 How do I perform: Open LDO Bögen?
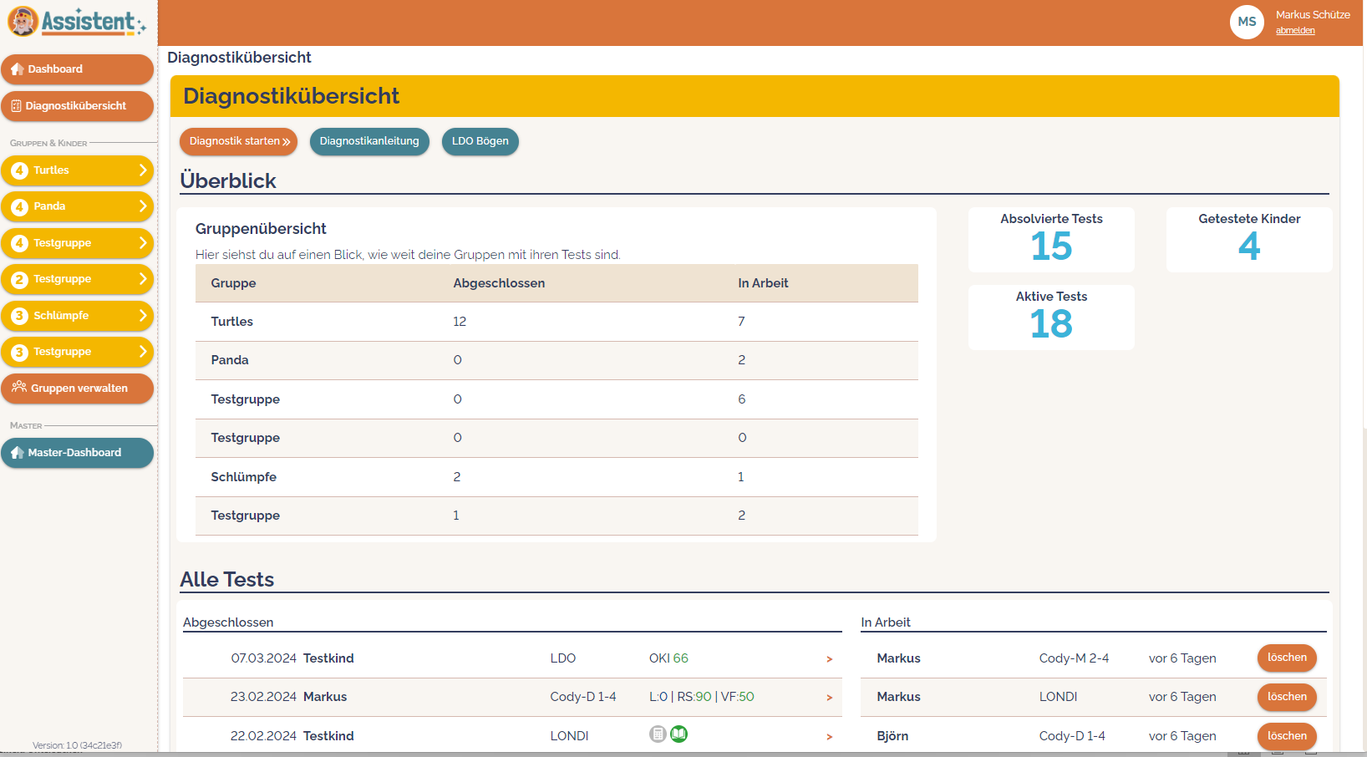click(480, 141)
